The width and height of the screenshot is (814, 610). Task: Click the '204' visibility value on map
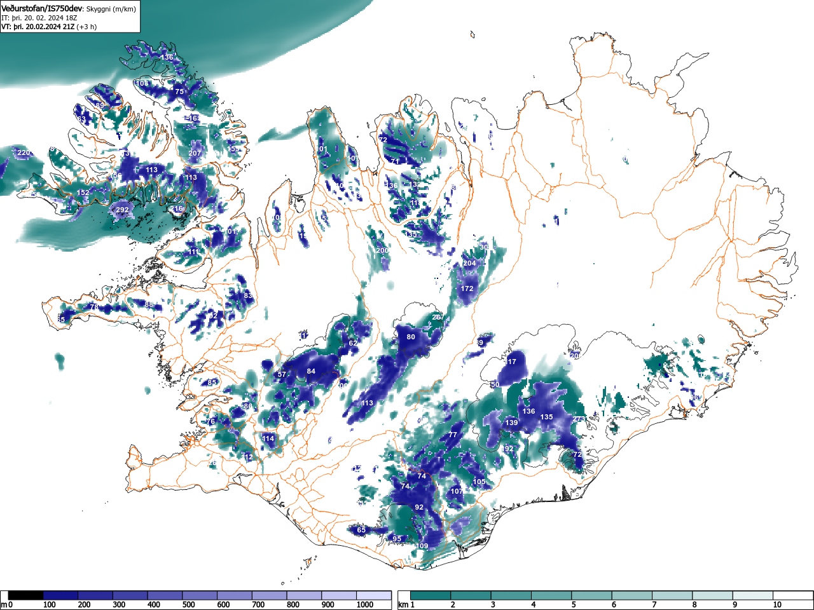tap(469, 263)
